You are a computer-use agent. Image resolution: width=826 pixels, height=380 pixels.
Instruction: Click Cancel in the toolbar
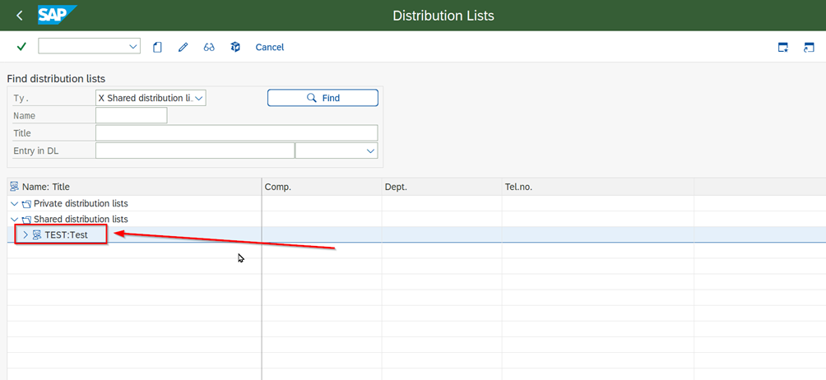269,47
